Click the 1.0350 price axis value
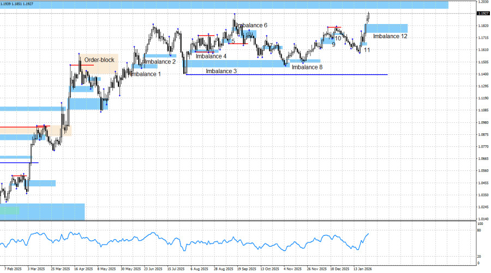This screenshot has width=491, height=273. [483, 194]
